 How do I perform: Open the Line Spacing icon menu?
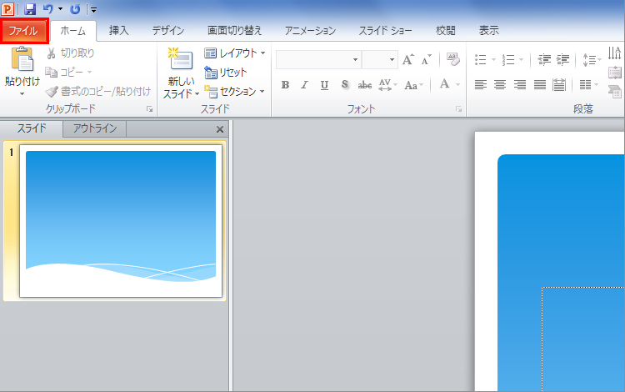tap(592, 60)
